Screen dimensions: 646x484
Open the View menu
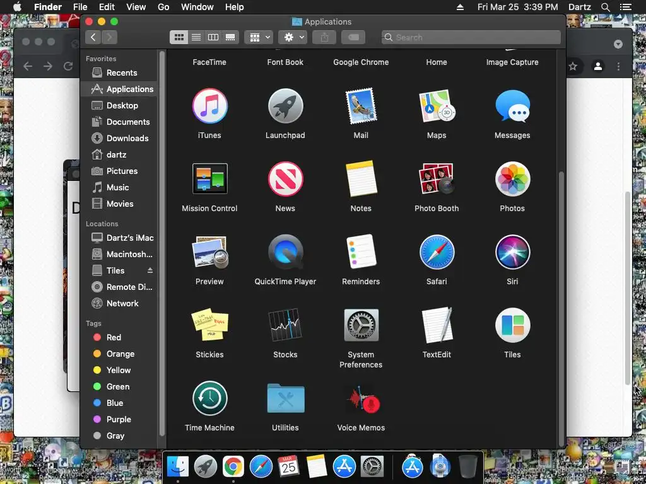pyautogui.click(x=136, y=7)
